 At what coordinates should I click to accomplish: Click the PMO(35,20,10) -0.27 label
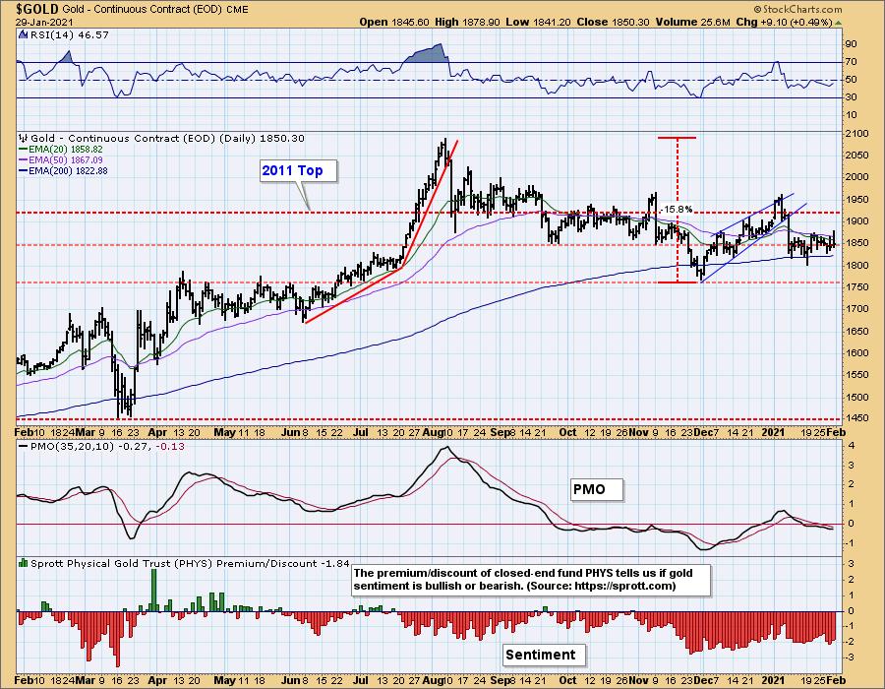click(90, 446)
